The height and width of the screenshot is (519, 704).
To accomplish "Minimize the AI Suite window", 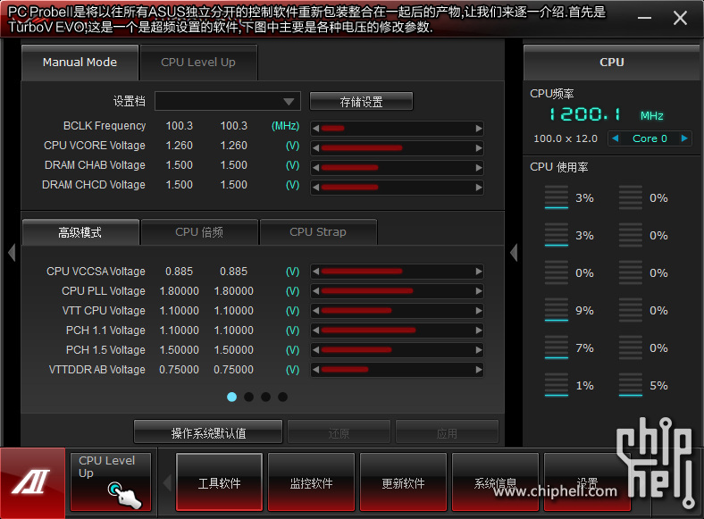I will (644, 18).
